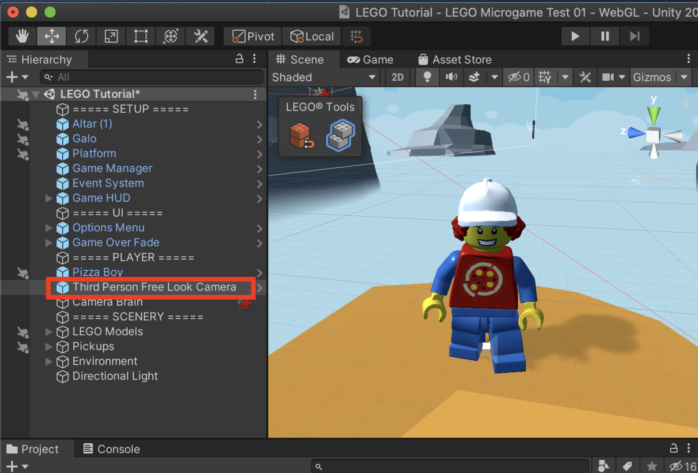Toggle scene lighting
Image resolution: width=698 pixels, height=473 pixels.
[428, 77]
